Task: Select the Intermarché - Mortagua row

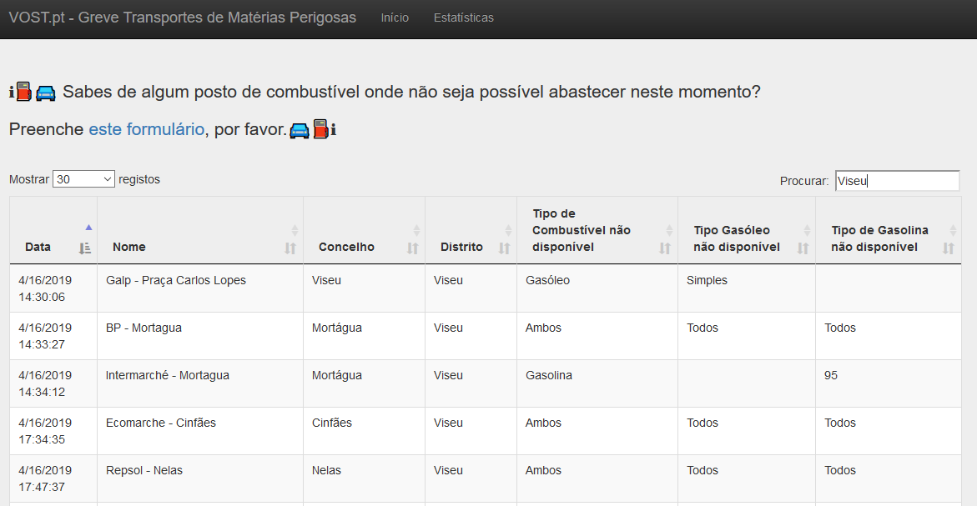Action: click(x=167, y=376)
